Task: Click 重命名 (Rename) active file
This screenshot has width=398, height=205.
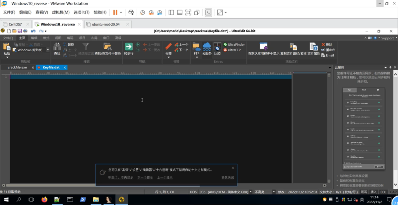Action: (x=328, y=50)
